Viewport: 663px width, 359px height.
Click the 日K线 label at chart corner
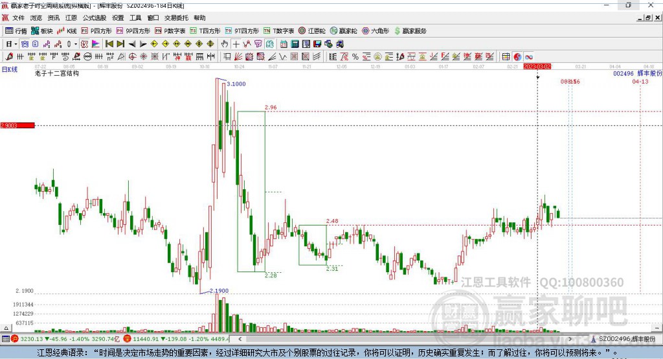click(x=10, y=69)
